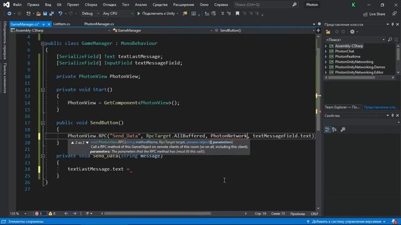Viewport: 401px width, 225px height.
Task: Navigate to next issue arrow in editor footer
Action: 75,214
